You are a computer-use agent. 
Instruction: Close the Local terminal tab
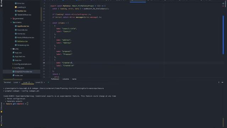(x=20, y=82)
